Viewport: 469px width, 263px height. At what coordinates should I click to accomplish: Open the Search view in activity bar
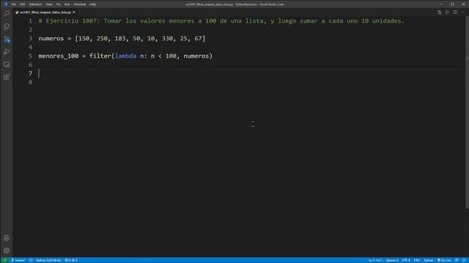[x=7, y=14]
